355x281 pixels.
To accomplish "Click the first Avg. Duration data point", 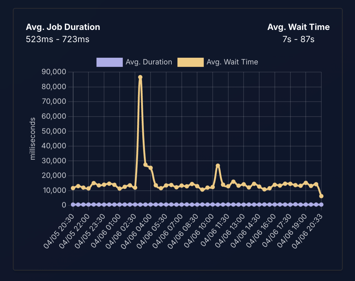I will pyautogui.click(x=73, y=204).
